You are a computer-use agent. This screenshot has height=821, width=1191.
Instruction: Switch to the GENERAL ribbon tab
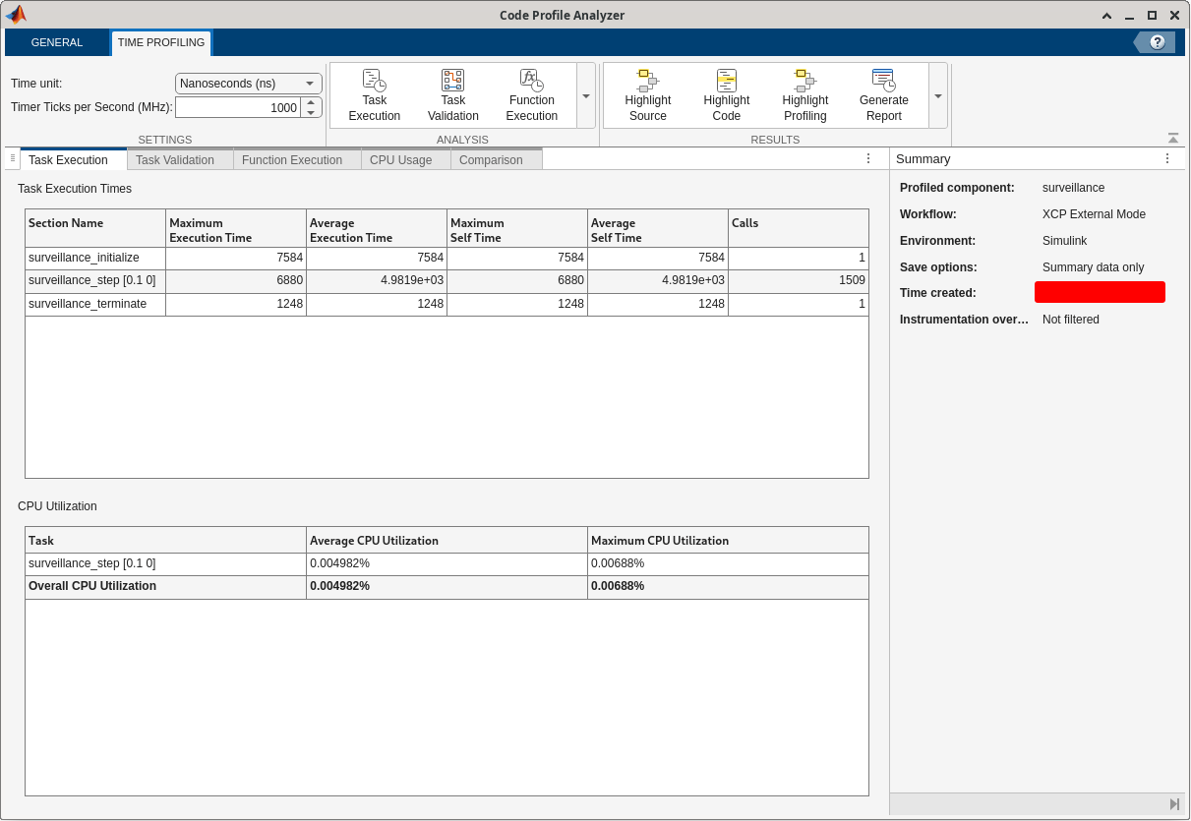pos(56,42)
